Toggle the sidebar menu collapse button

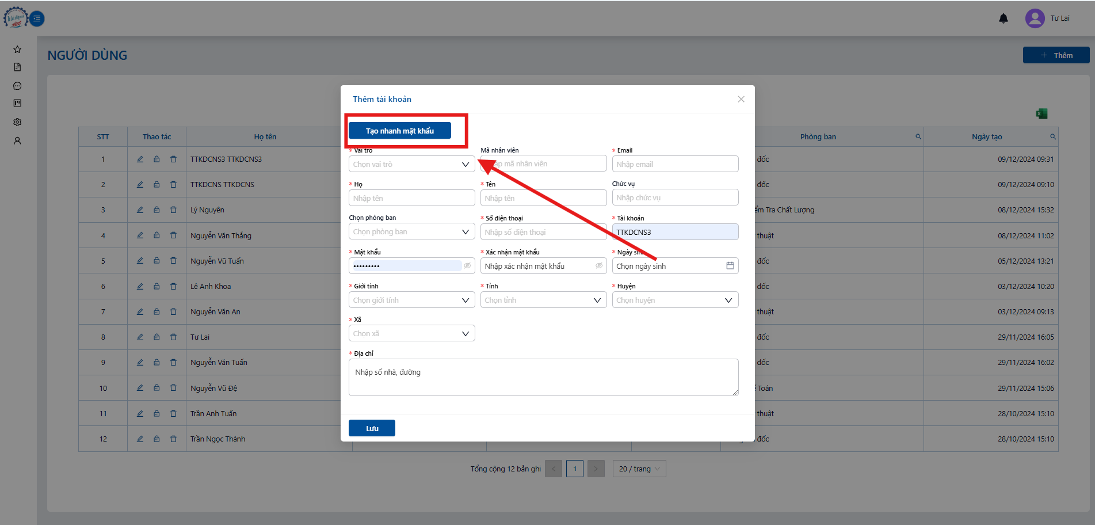point(37,18)
